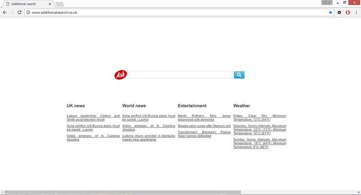Reload the page with the refresh icon
Viewport: 361px width, 195px height.
point(19,13)
